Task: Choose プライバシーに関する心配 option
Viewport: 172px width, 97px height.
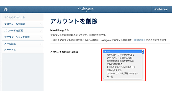Action: tap(123, 58)
